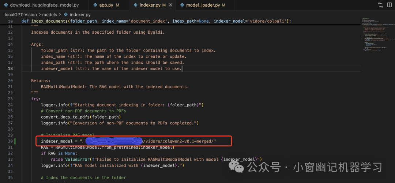This screenshot has width=395, height=183.
Task: Open source control compare changes icon
Action: 380,5
